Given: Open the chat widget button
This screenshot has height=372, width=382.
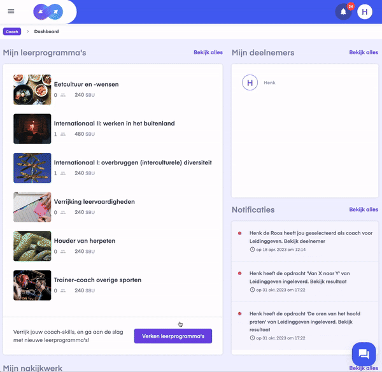Looking at the screenshot, I should point(364,354).
